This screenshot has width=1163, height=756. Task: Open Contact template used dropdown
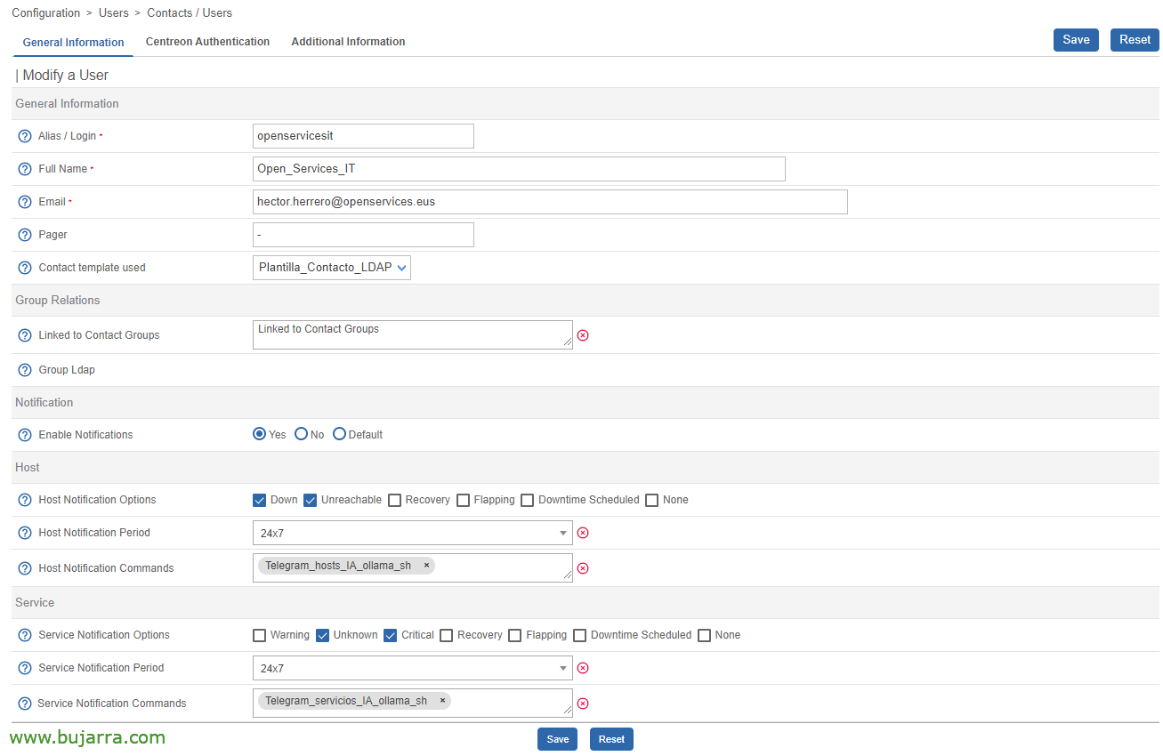pos(332,268)
